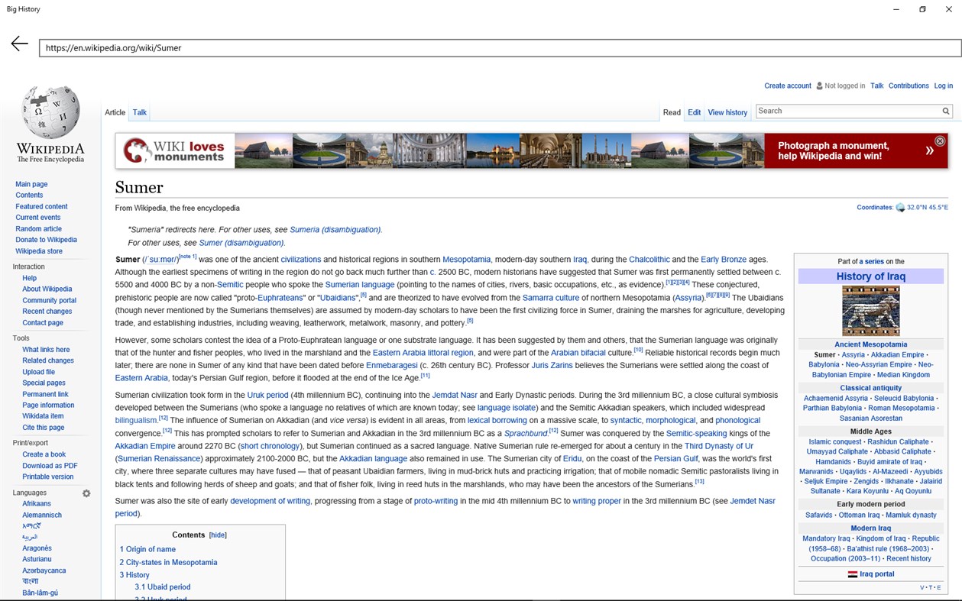The width and height of the screenshot is (962, 601).
Task: Select Azərbaycanca language link
Action: pos(44,571)
